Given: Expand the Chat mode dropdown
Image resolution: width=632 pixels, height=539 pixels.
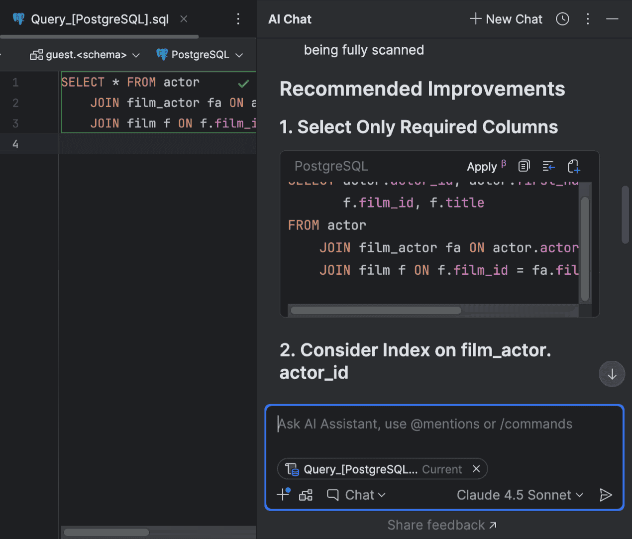Looking at the screenshot, I should 356,495.
